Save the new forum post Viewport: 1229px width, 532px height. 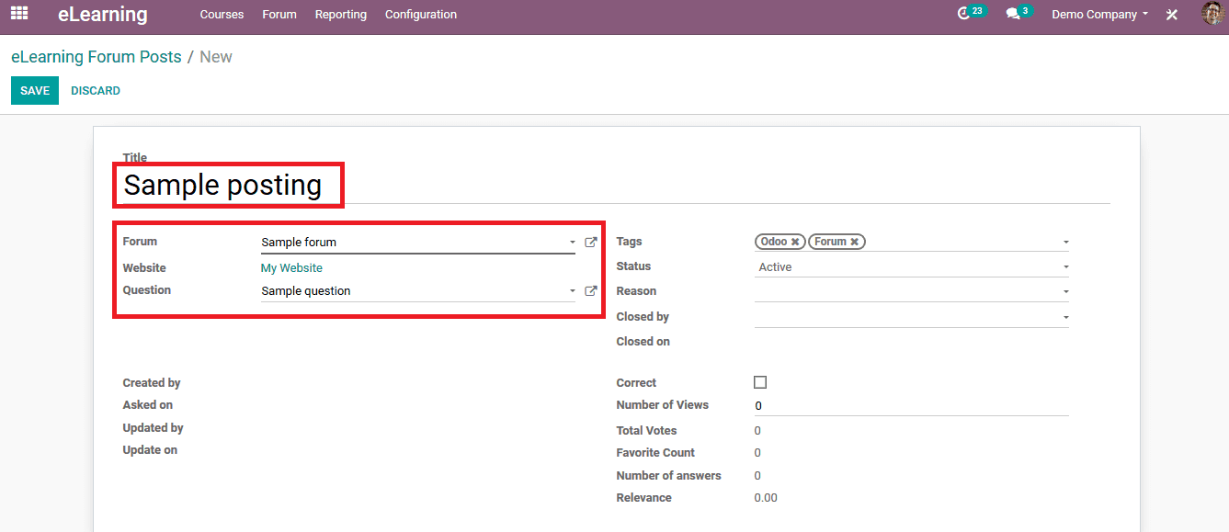pos(35,91)
